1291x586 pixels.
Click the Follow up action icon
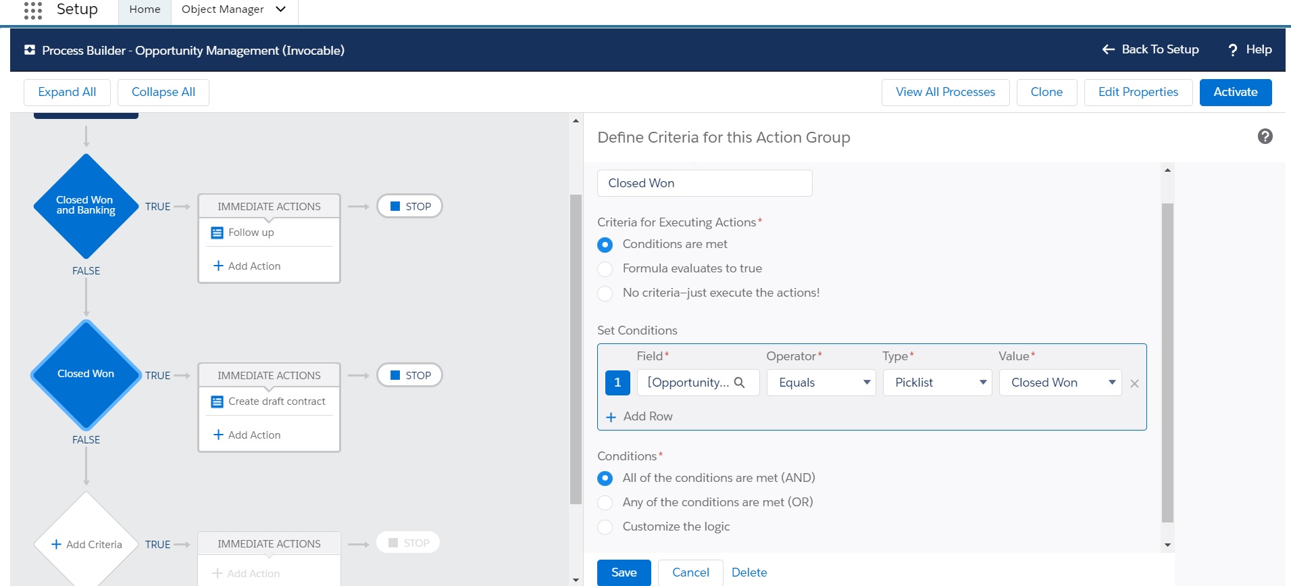(217, 233)
